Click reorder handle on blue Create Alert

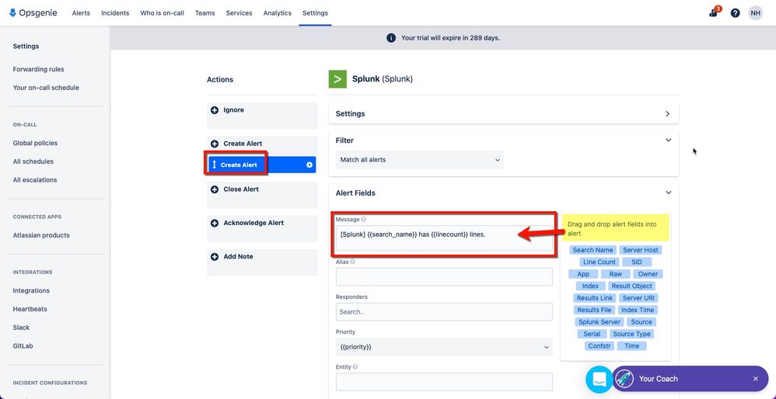[215, 165]
